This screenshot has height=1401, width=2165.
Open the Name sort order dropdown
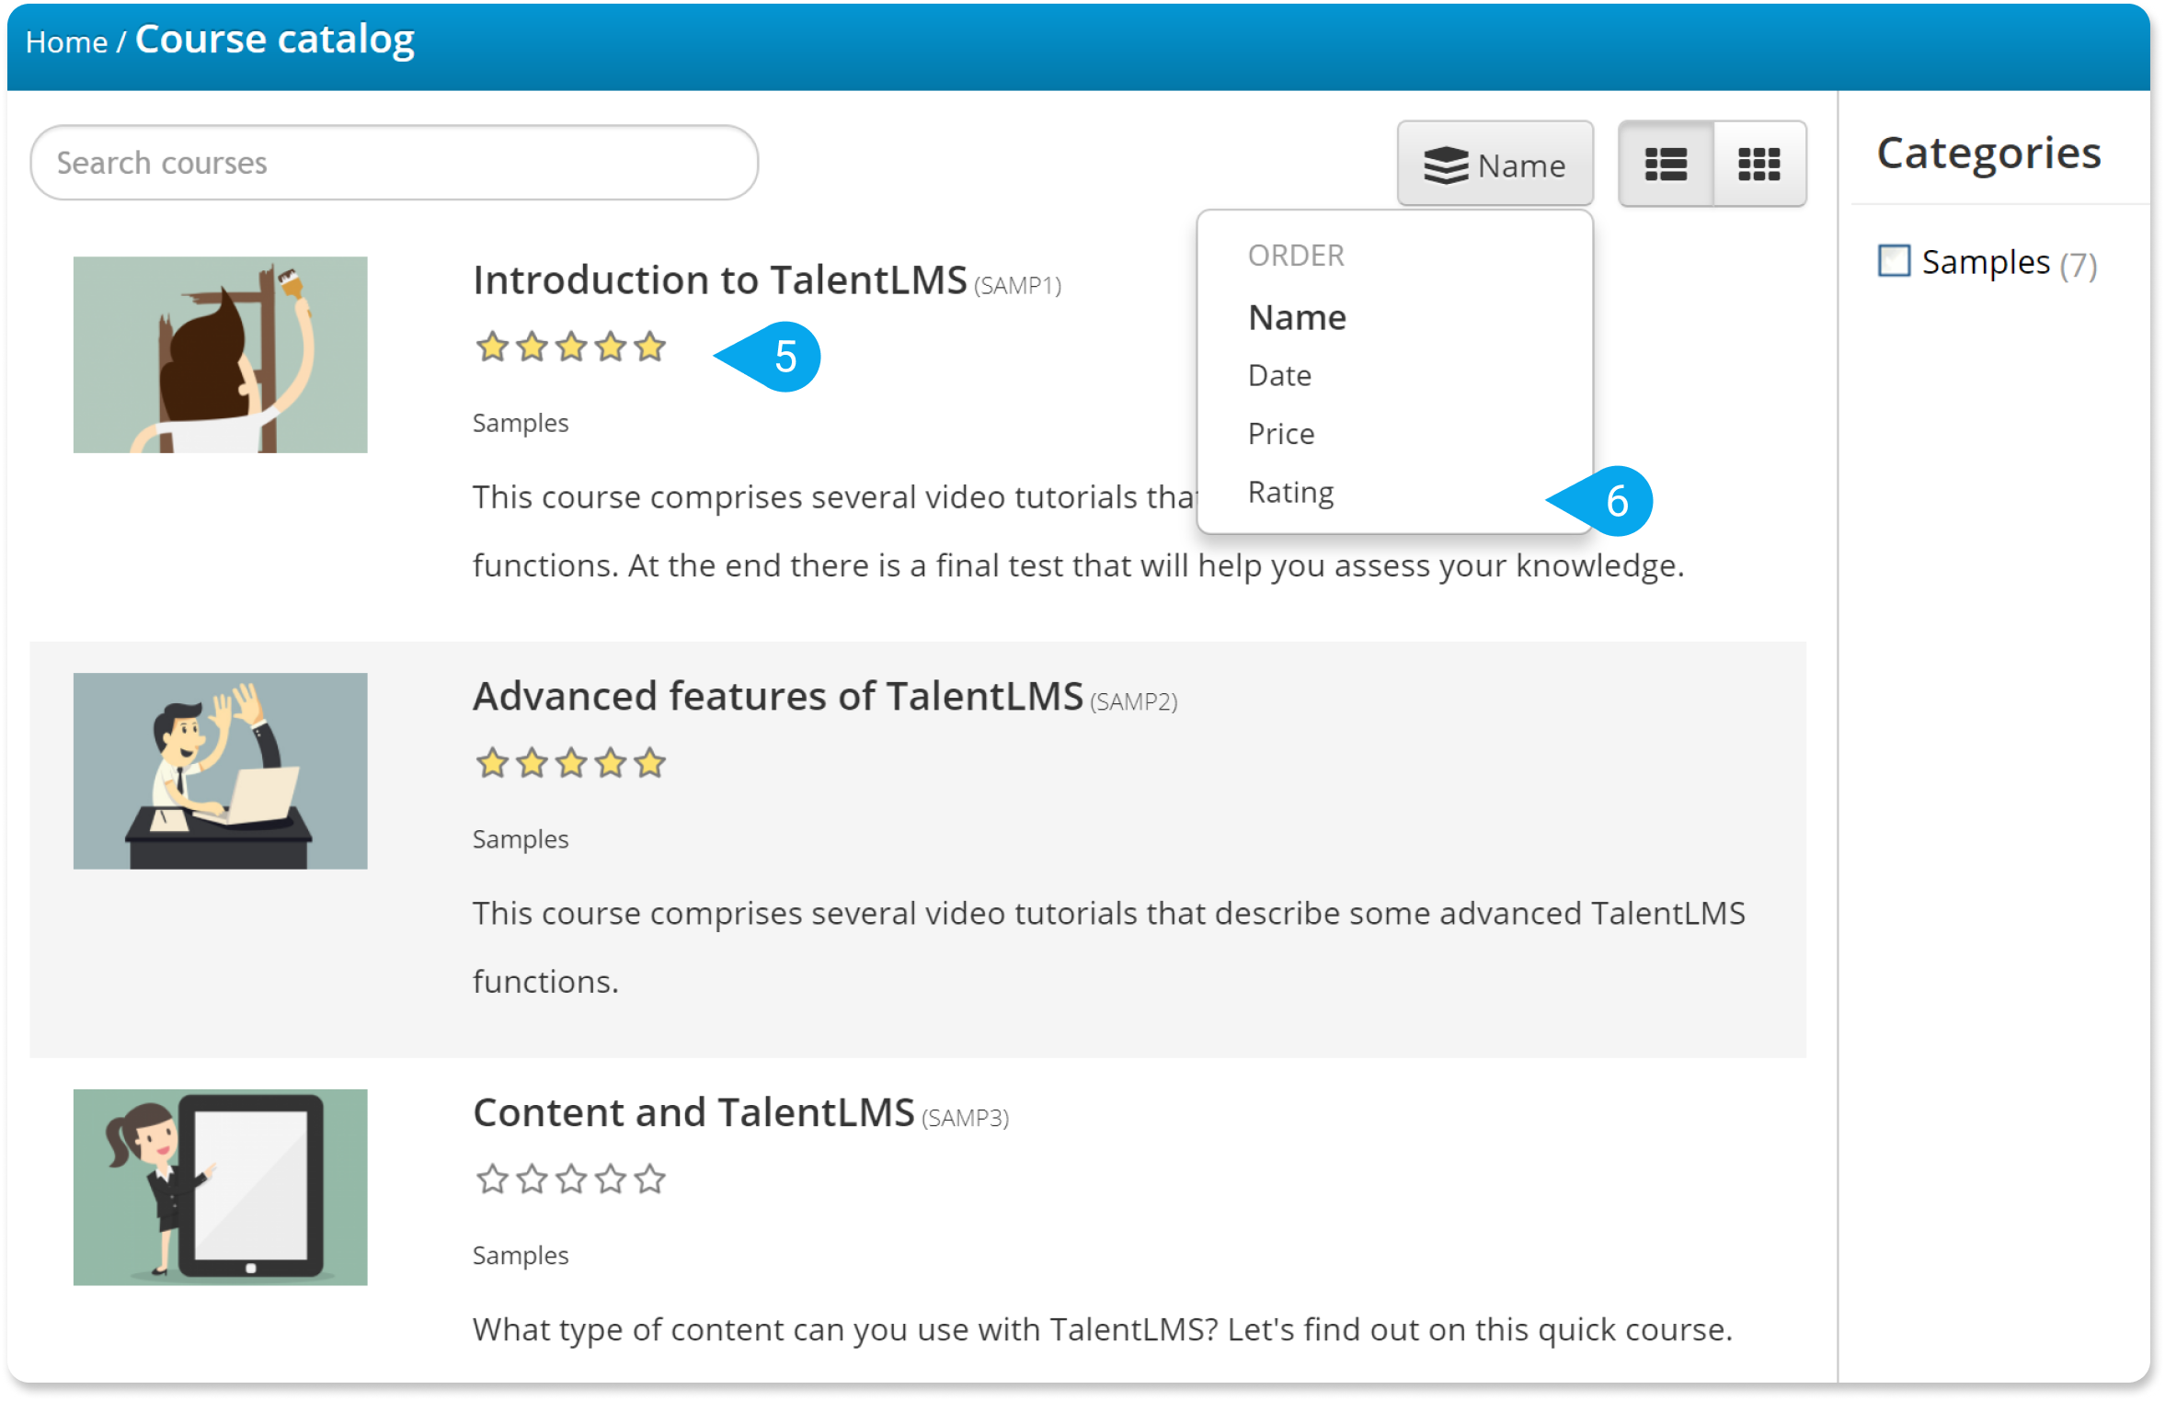pyautogui.click(x=1495, y=164)
